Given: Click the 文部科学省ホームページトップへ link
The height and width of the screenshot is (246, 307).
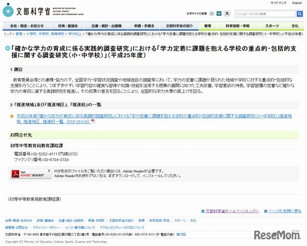Looking at the screenshot, I should (232, 211).
